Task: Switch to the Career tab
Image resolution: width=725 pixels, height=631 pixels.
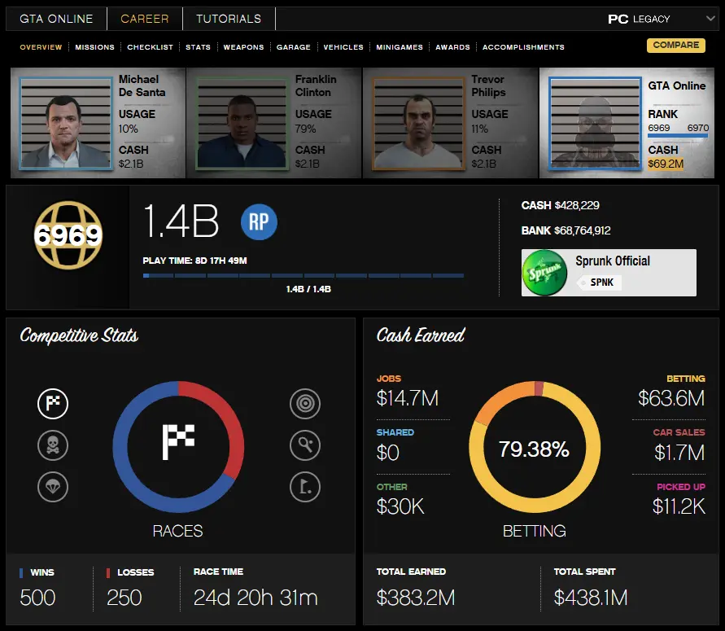Action: pos(145,19)
